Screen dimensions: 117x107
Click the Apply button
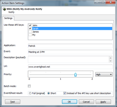(103, 102)
